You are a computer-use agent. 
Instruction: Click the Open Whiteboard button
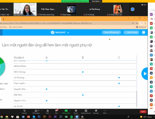tap(111, 32)
